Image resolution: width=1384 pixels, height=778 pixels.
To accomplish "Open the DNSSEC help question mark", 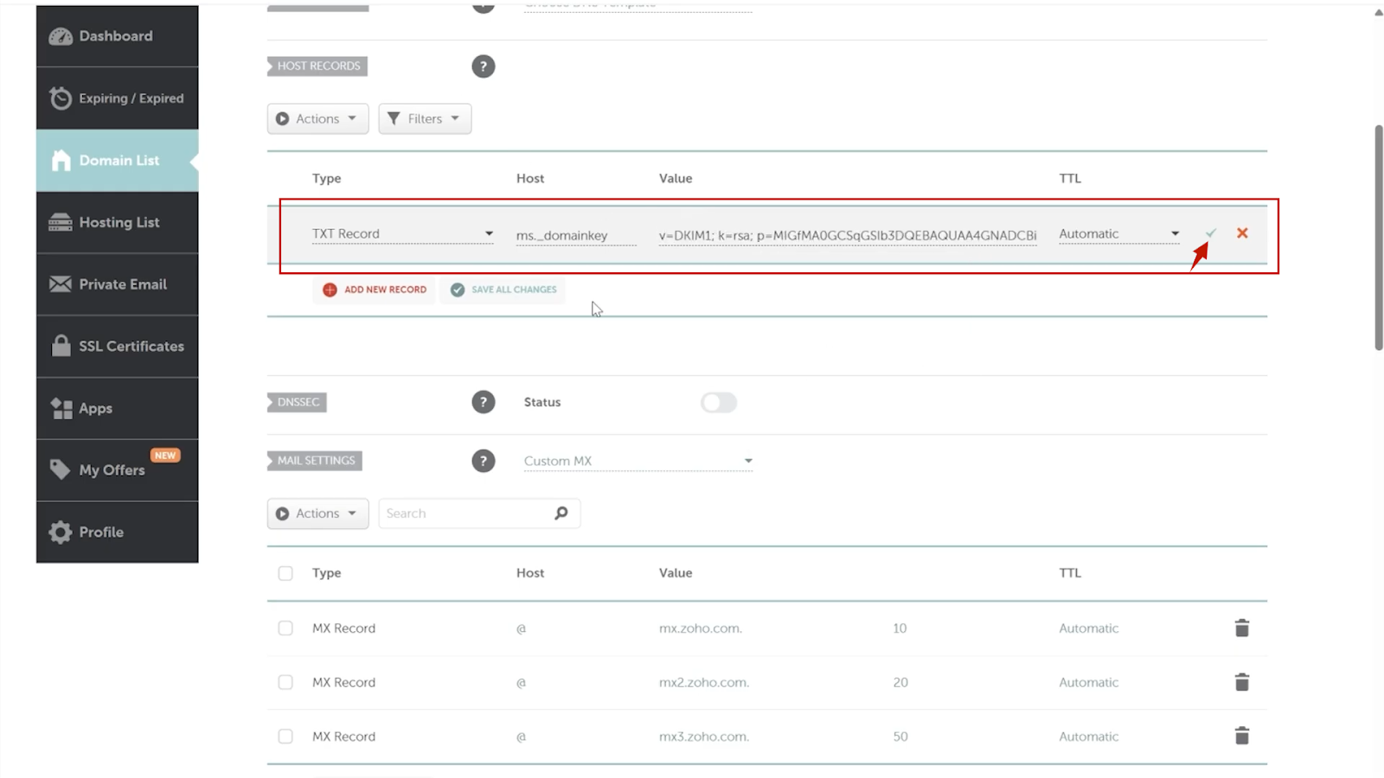I will [483, 402].
